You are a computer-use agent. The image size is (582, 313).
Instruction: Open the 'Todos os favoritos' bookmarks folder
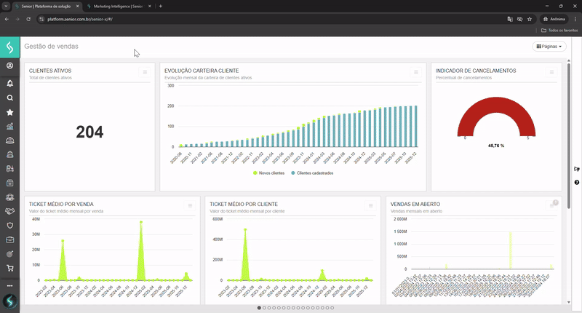tap(559, 30)
